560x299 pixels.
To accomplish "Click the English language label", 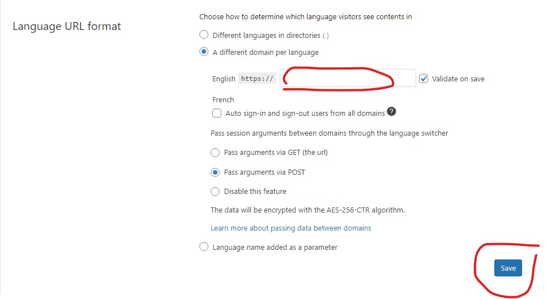I will pos(224,79).
